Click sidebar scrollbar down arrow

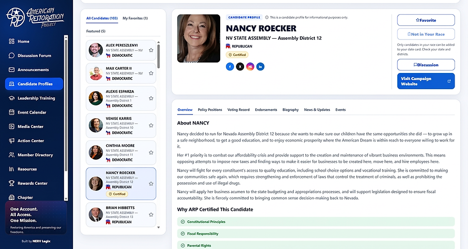(x=66, y=199)
